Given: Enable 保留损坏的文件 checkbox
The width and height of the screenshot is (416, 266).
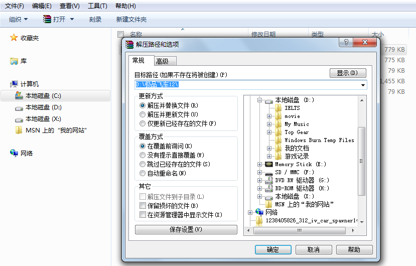Looking at the screenshot, I should [x=143, y=205].
